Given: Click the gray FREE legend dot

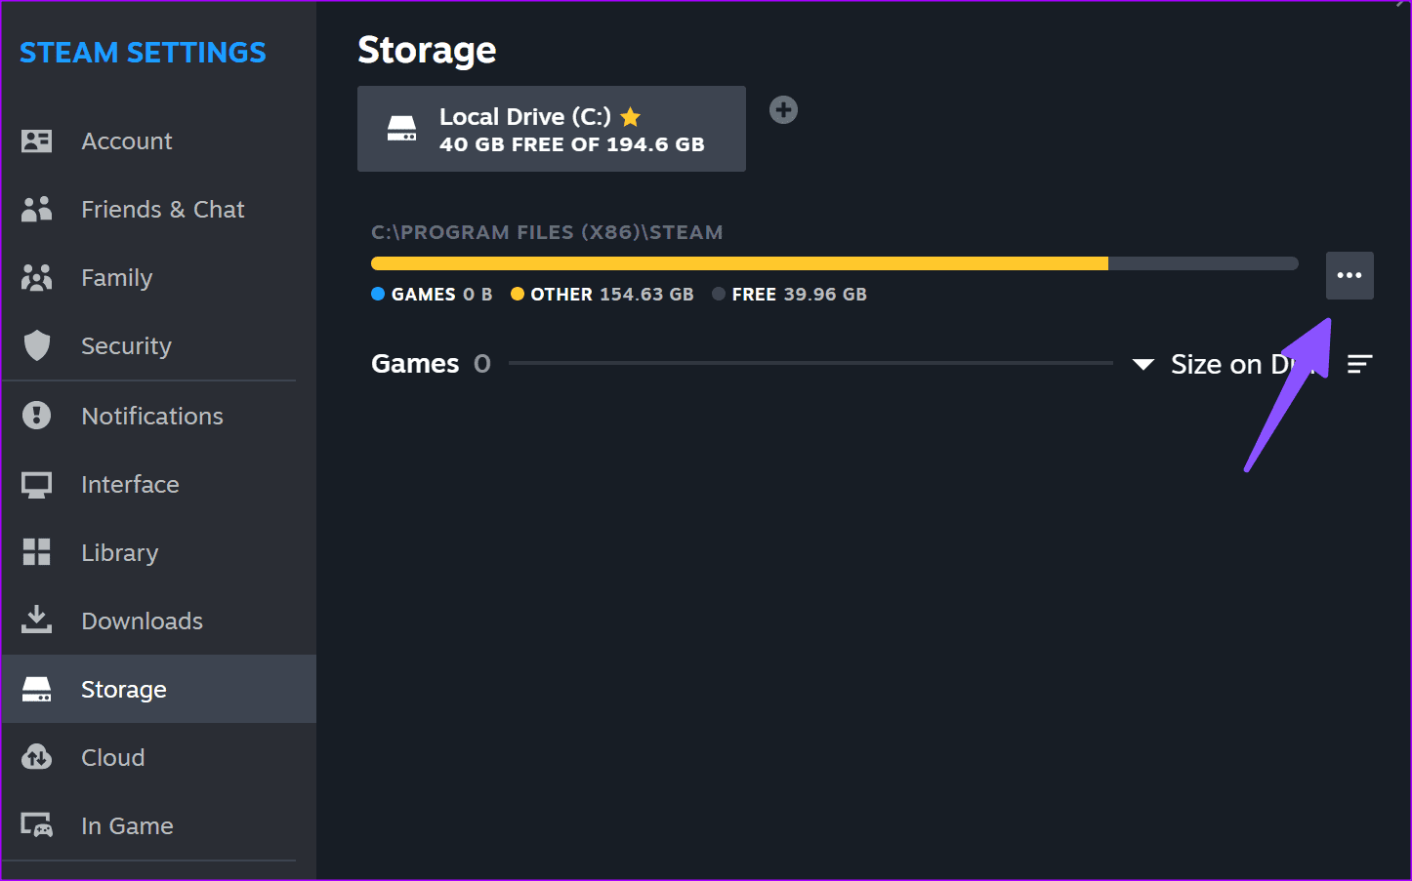Looking at the screenshot, I should click(719, 294).
